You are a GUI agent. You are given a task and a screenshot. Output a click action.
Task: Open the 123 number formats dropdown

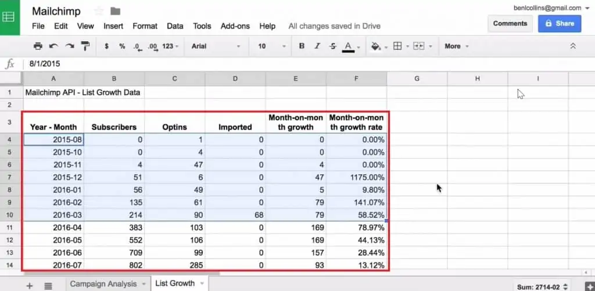(x=170, y=46)
